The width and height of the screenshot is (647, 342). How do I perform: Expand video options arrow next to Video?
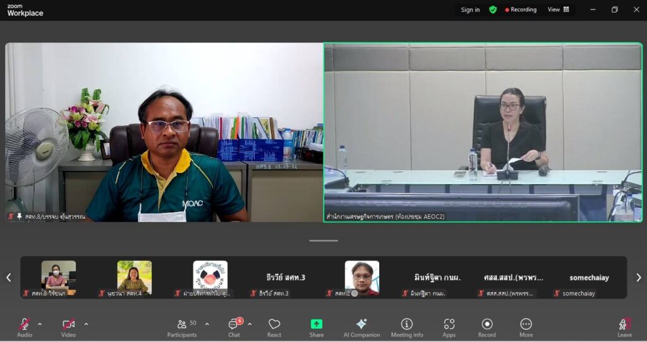point(86,324)
